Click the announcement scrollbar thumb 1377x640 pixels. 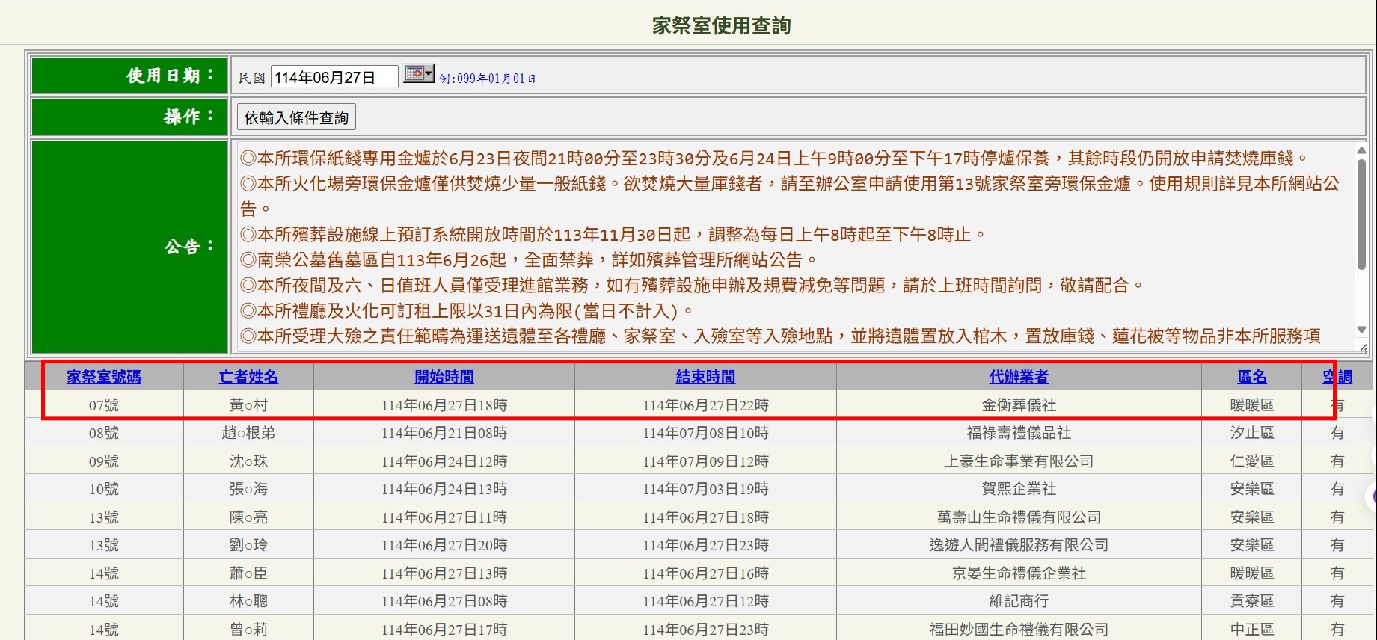coord(1361,213)
